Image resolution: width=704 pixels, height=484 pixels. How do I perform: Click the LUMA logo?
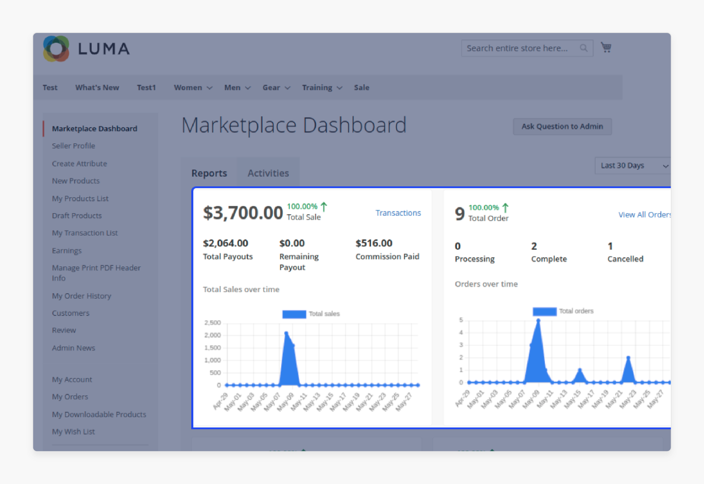coord(87,49)
